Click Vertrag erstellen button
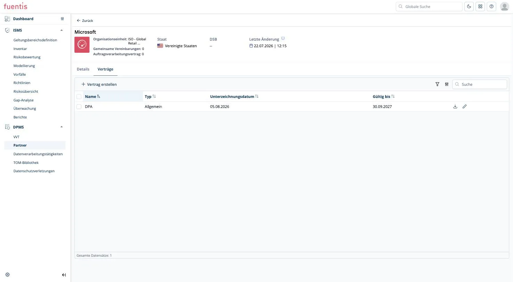Viewport: 513px width, 282px height. point(99,84)
